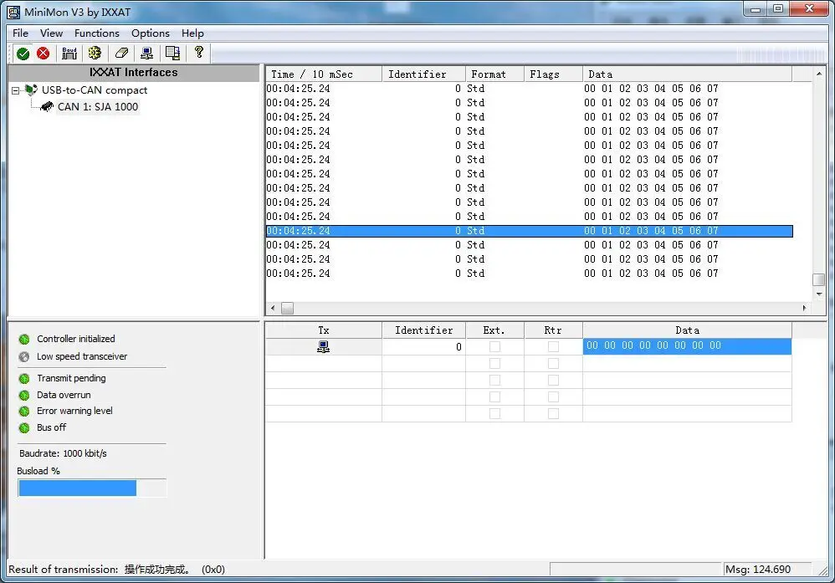Open the Functions menu

pos(97,33)
